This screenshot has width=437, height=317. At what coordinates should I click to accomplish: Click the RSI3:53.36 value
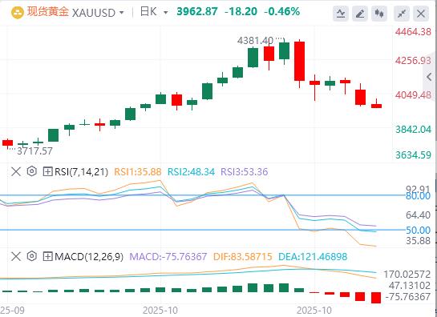[x=245, y=172]
